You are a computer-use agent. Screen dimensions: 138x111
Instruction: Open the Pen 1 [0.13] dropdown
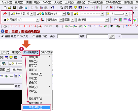pyautogui.click(x=31, y=14)
